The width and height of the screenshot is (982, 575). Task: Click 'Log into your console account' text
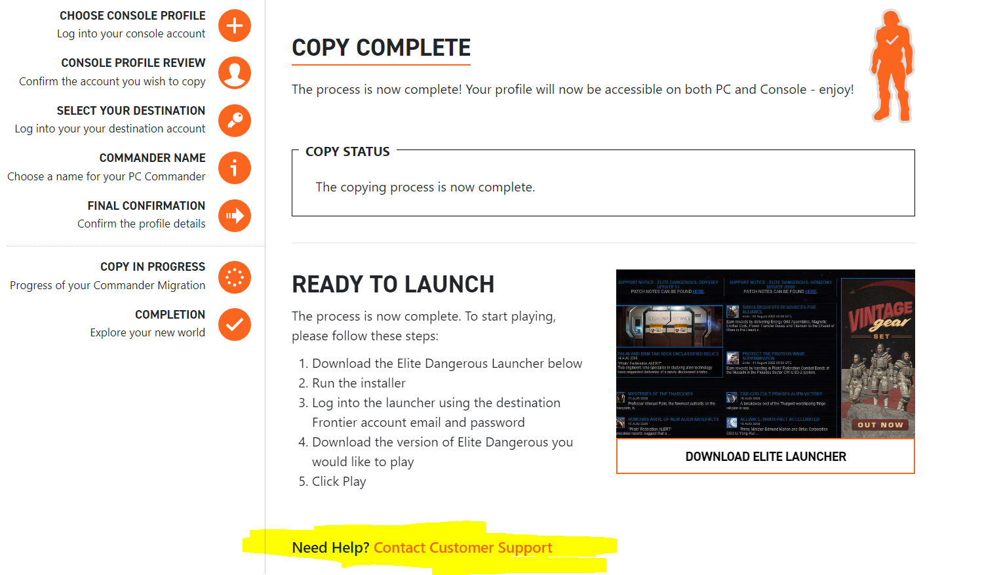(x=131, y=33)
